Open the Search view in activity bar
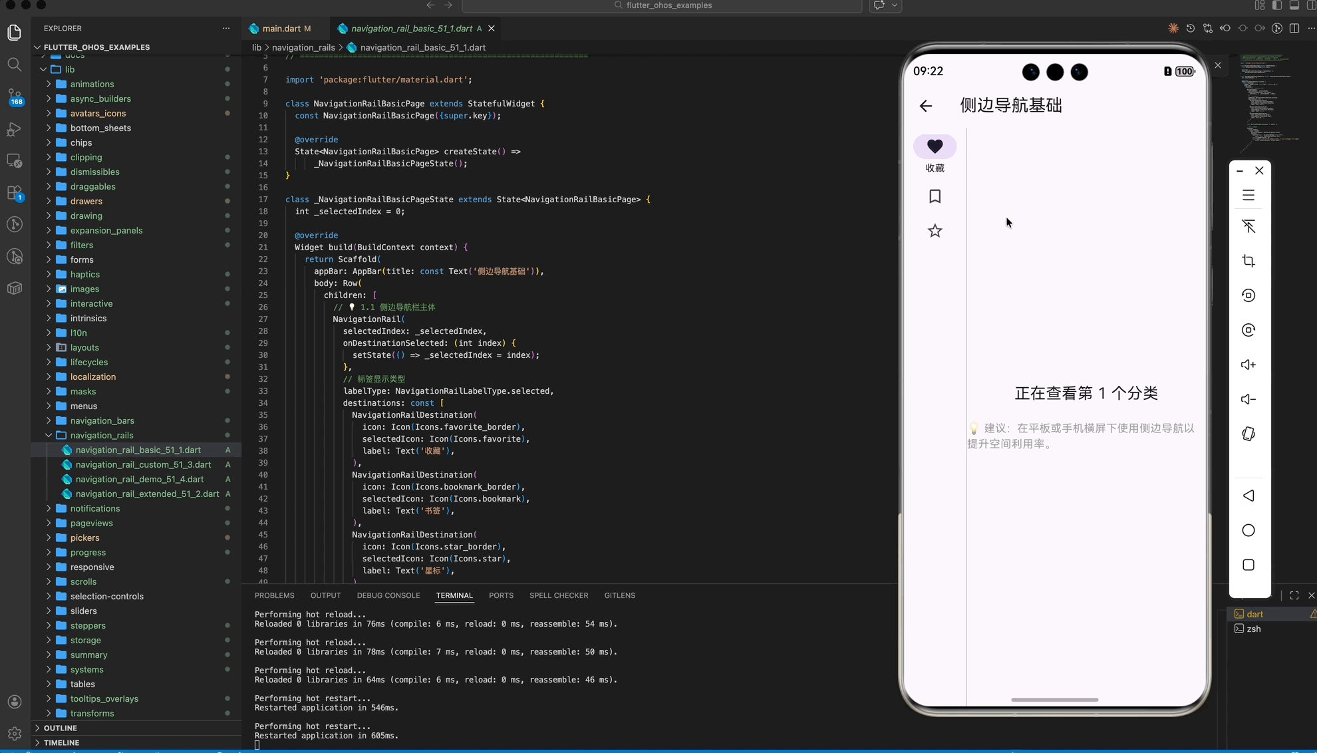 coord(15,65)
